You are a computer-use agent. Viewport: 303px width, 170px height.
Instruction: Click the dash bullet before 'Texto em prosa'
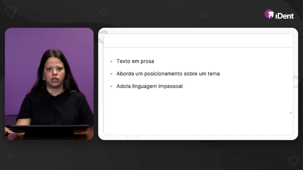point(111,61)
